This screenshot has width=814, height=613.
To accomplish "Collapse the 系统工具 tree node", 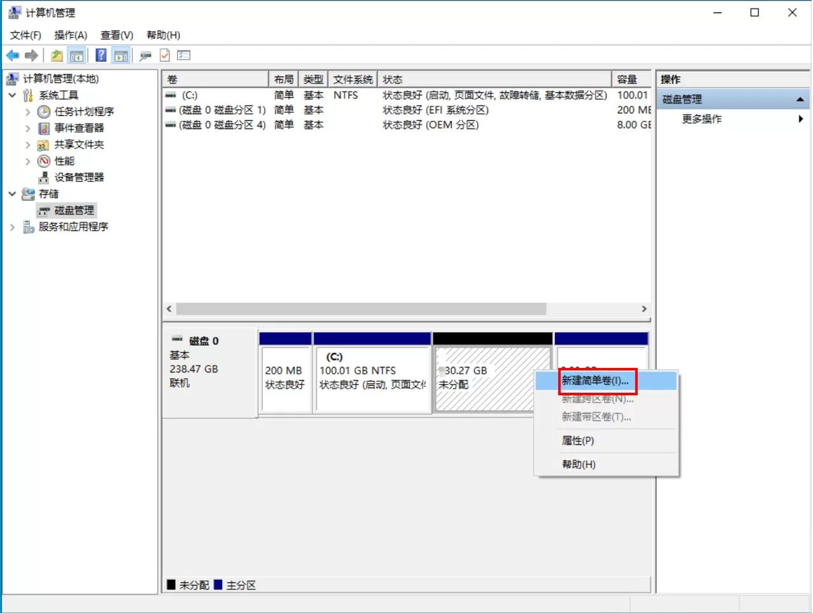I will [12, 95].
